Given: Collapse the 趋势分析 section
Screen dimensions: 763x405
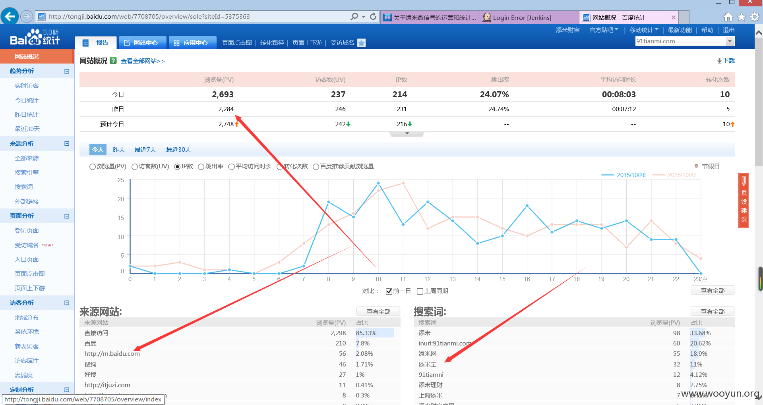Looking at the screenshot, I should pos(67,71).
